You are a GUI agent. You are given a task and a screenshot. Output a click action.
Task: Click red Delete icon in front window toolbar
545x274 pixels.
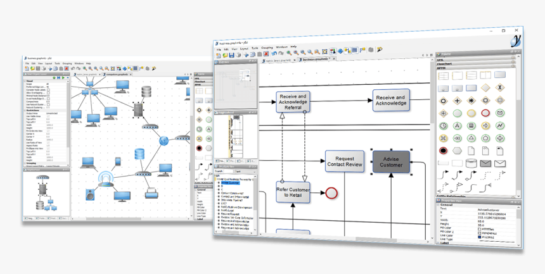(x=266, y=54)
